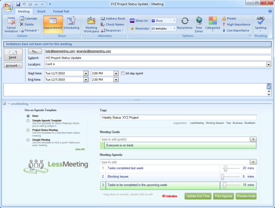Open the 2:00 PM start time dropdown

pos(116,73)
